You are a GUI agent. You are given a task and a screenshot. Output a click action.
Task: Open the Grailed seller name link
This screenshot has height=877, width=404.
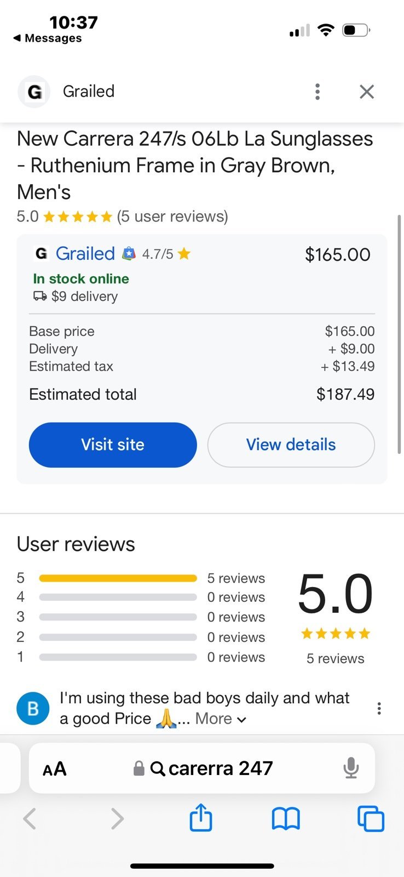pos(85,253)
